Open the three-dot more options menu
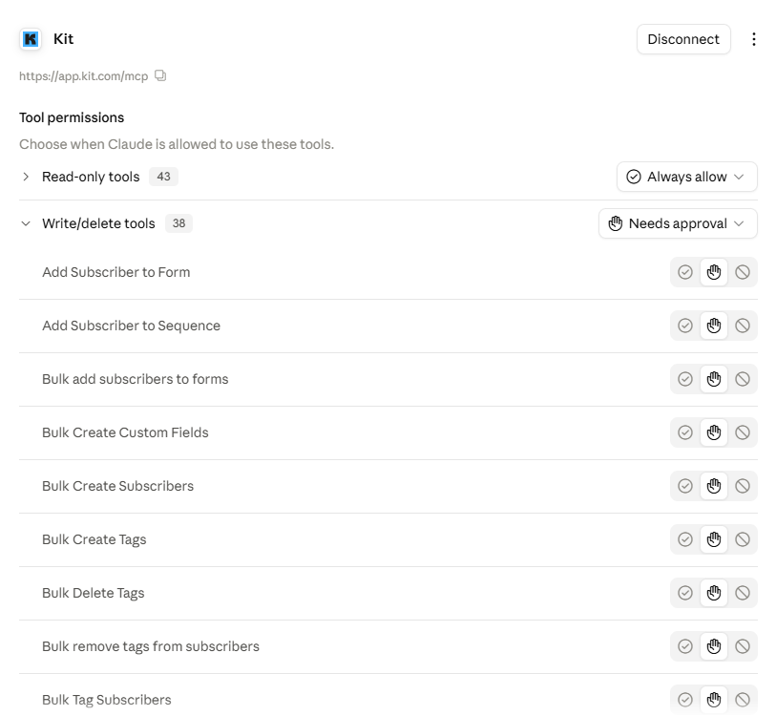 [x=753, y=39]
